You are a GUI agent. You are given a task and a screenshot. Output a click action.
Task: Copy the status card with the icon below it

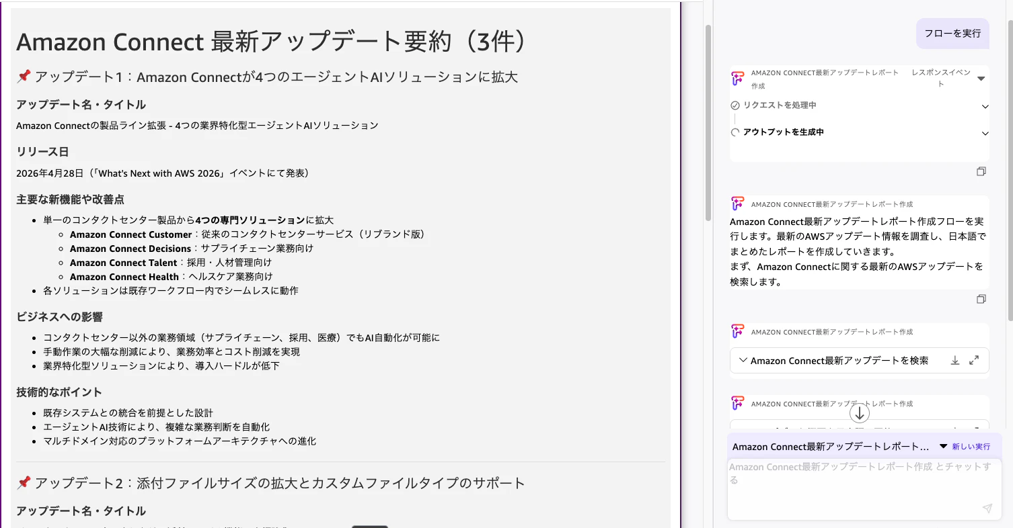coord(981,172)
